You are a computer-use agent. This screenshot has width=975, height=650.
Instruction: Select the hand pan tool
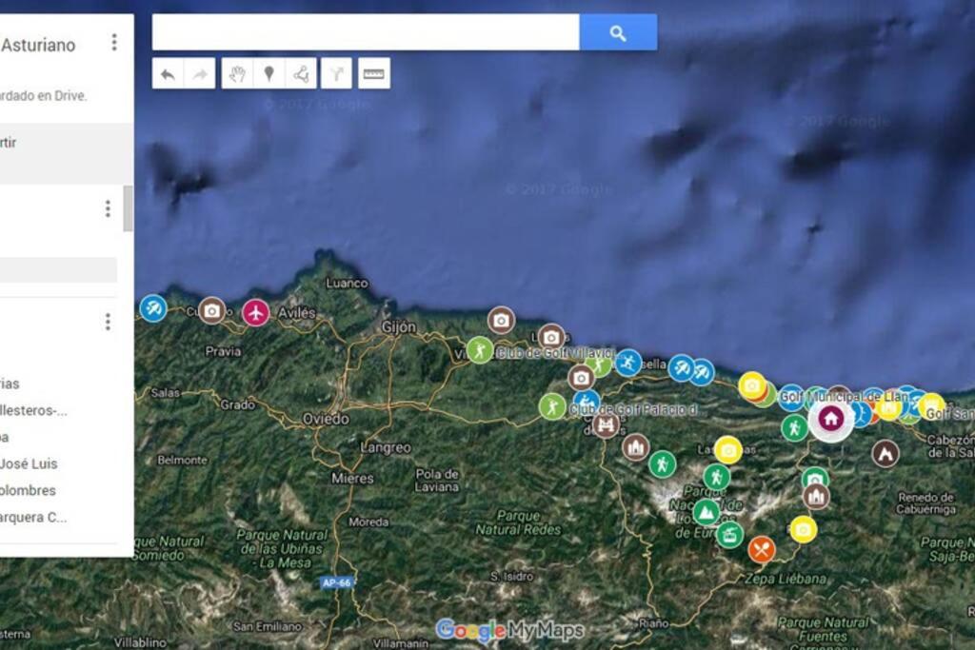click(237, 74)
